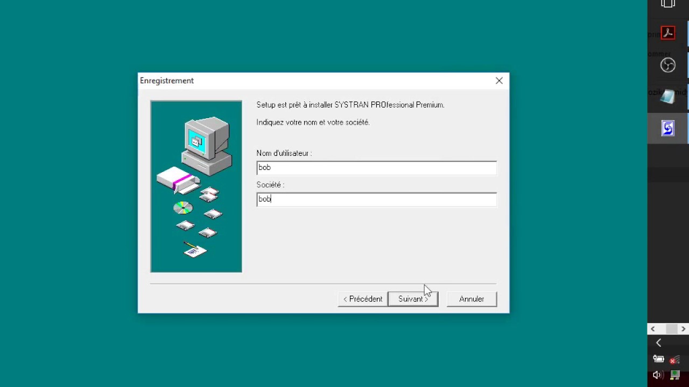Click inside the Nom d'utilisateur field
Screen dimensions: 689x387
(376, 167)
